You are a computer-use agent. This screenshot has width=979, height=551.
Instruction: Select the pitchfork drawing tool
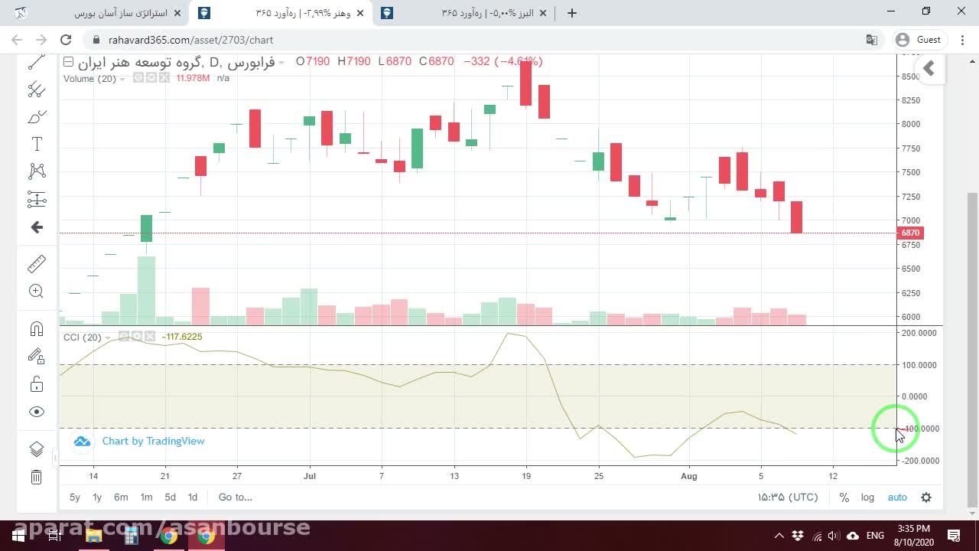click(37, 90)
